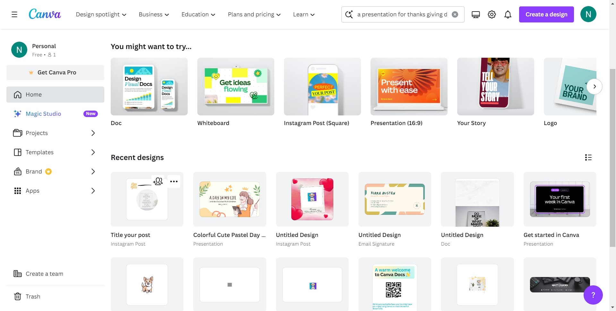Open the settings gear icon
616x311 pixels.
pos(492,14)
